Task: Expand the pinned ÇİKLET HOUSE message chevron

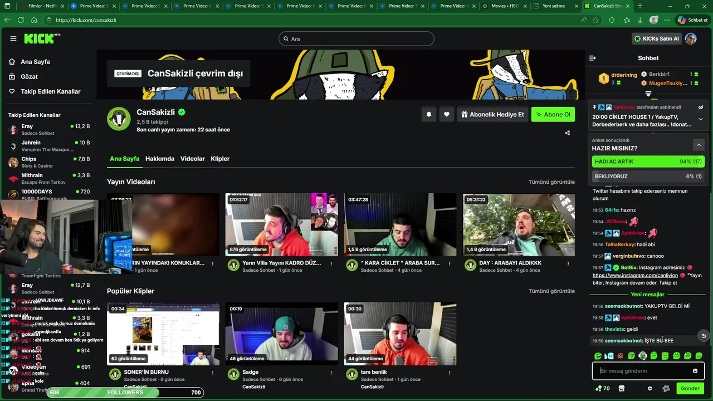Action: pos(701,119)
